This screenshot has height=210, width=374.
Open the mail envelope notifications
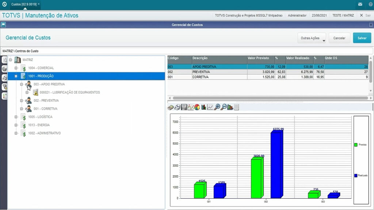click(x=360, y=4)
